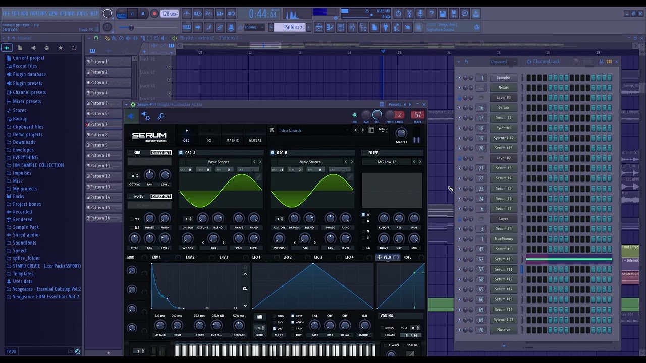This screenshot has height=363, width=646.
Task: Select the LFO 2 tab
Action: coord(287,257)
